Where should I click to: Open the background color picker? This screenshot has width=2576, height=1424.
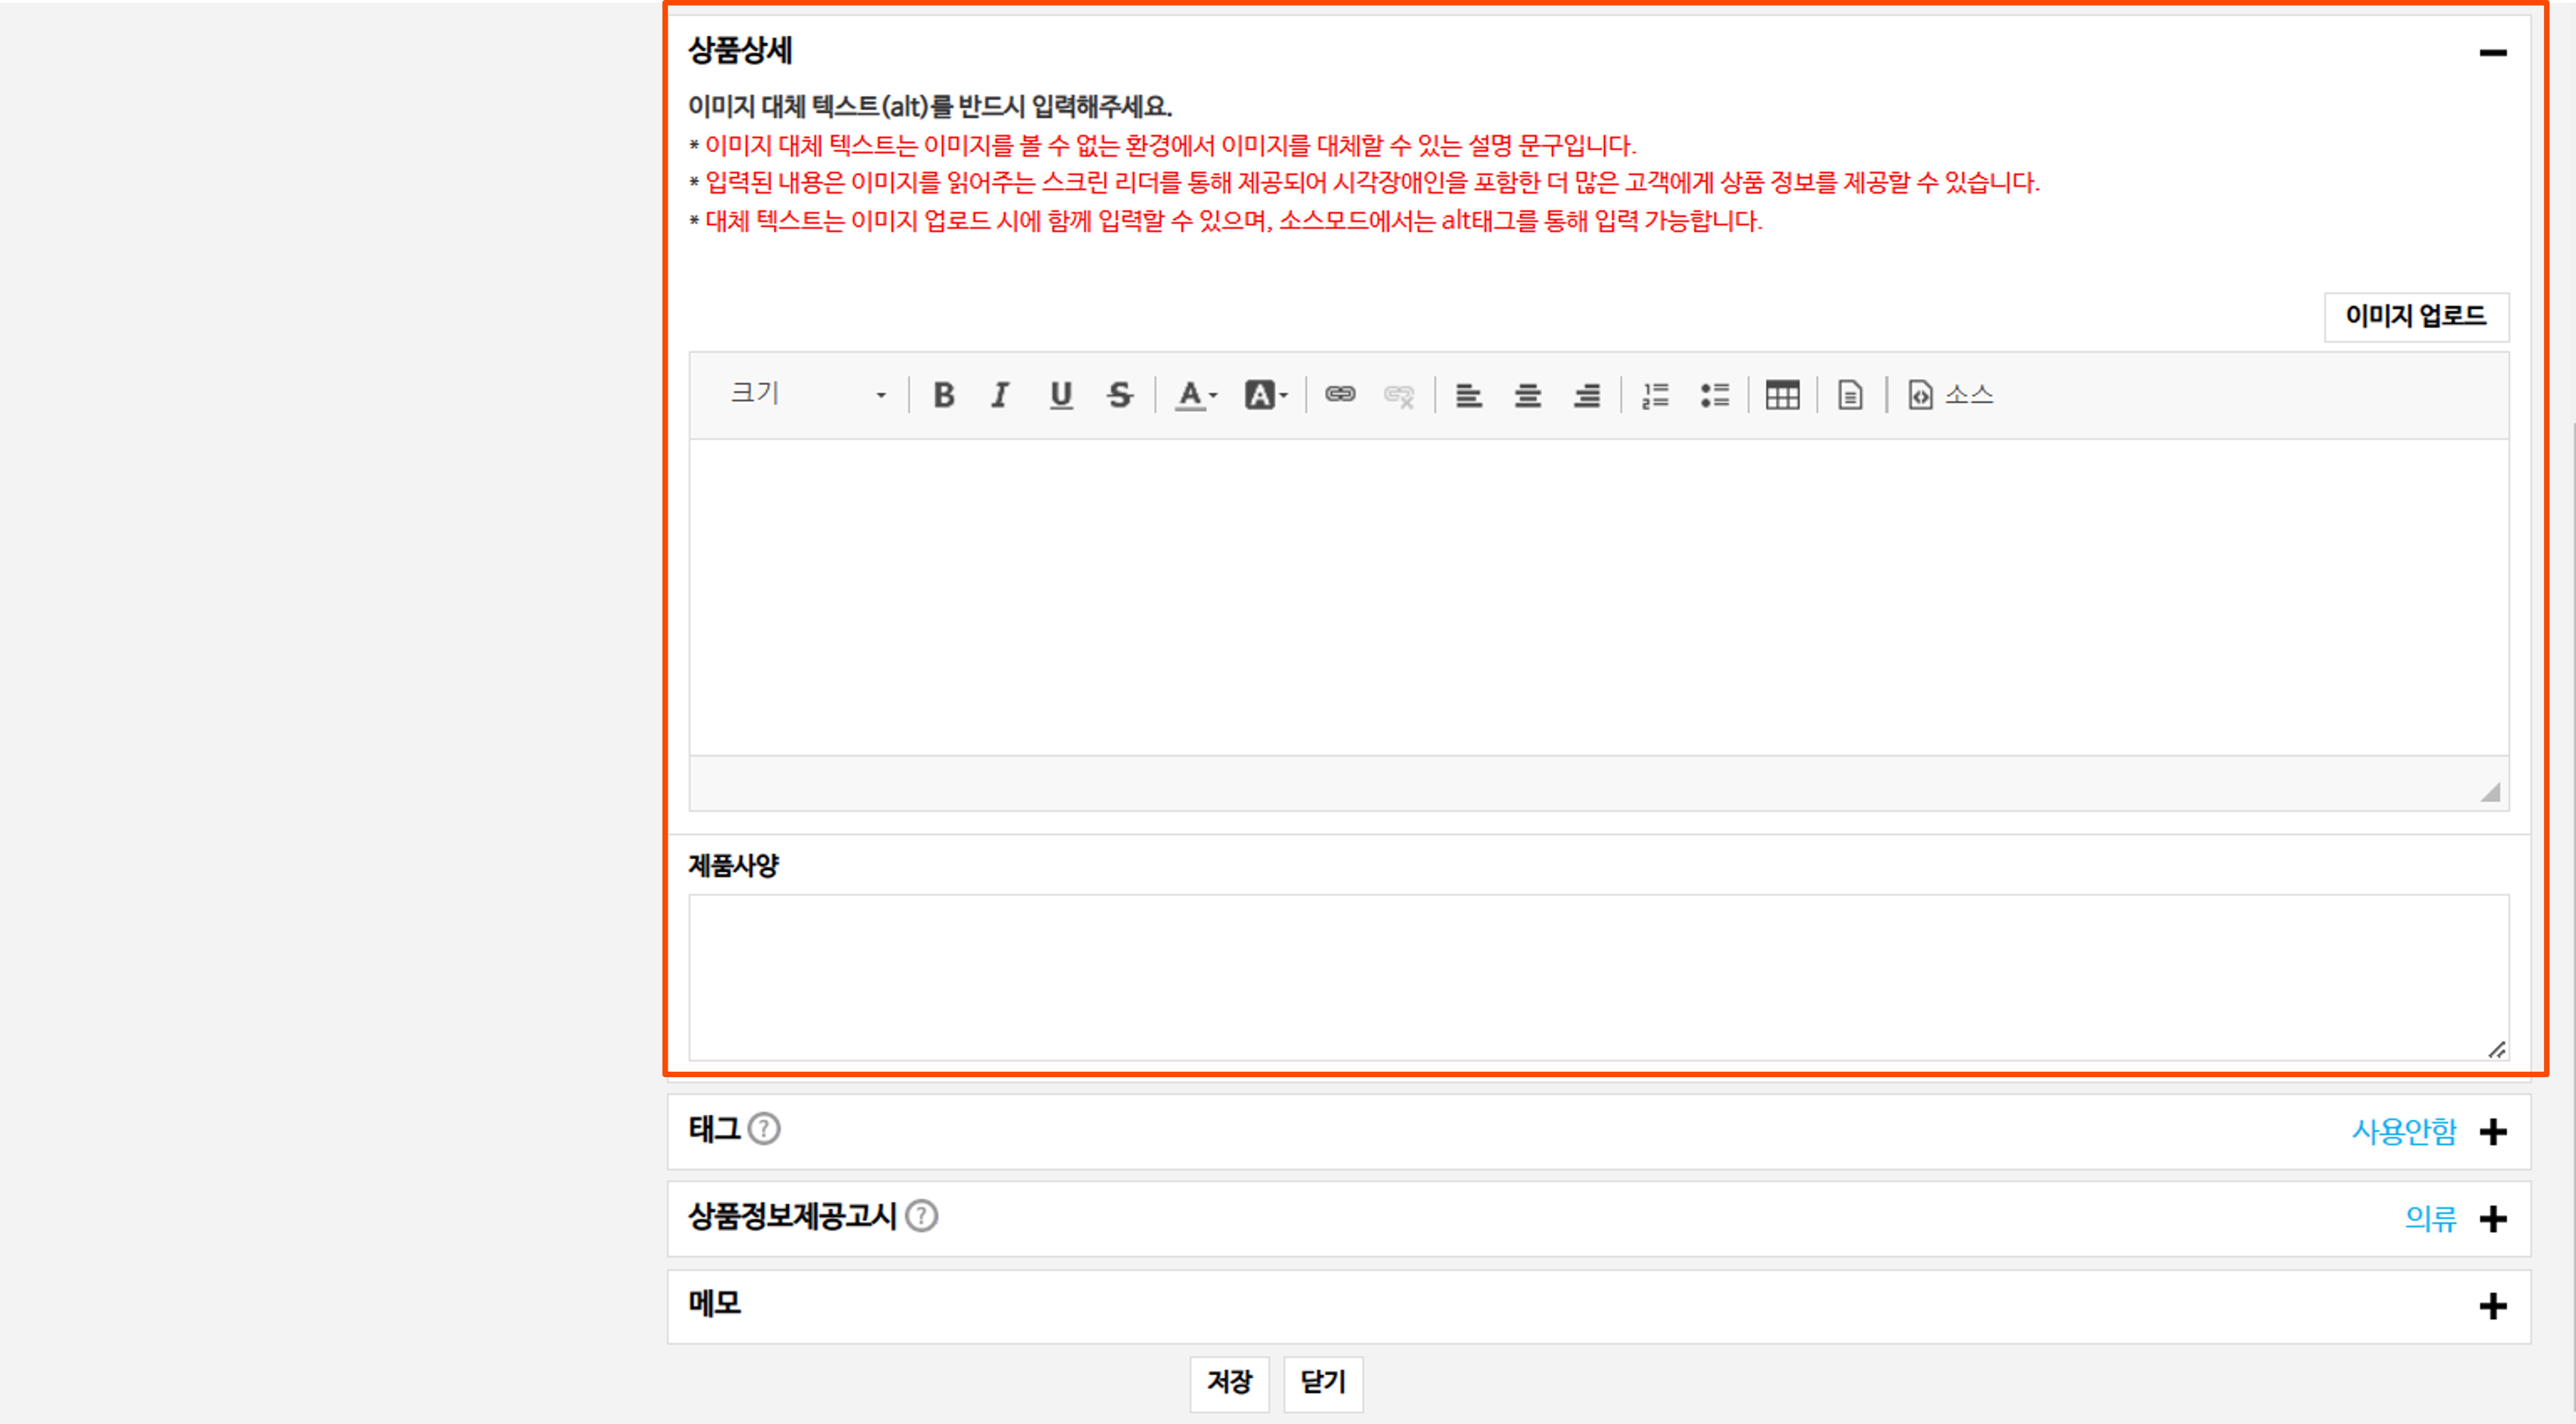[1266, 396]
